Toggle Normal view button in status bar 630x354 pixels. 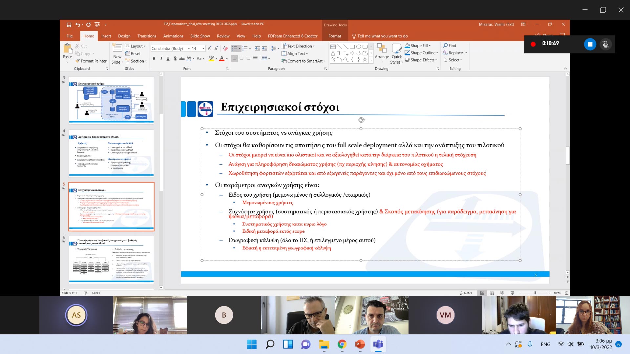tap(482, 293)
